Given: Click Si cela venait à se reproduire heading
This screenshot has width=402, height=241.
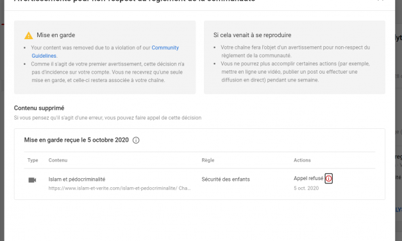Looking at the screenshot, I should (x=252, y=35).
